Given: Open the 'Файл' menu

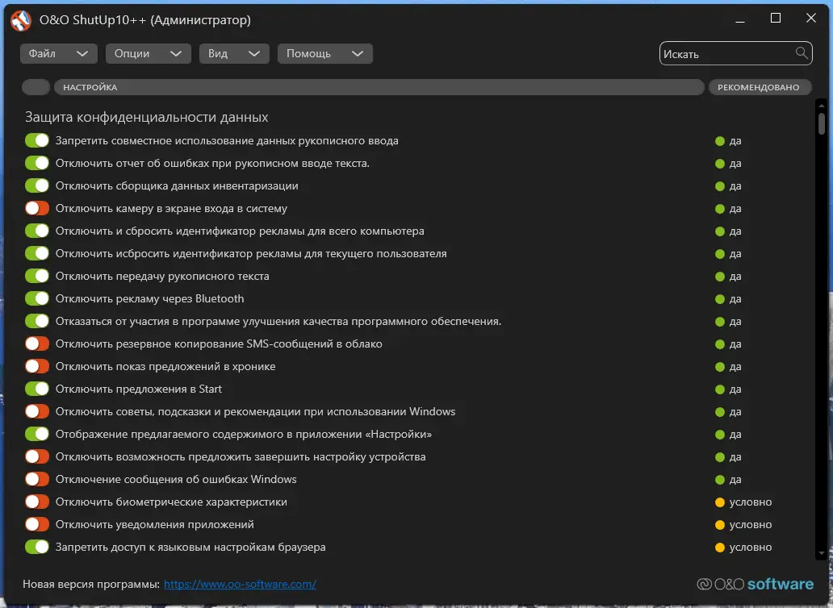Looking at the screenshot, I should click(x=58, y=54).
